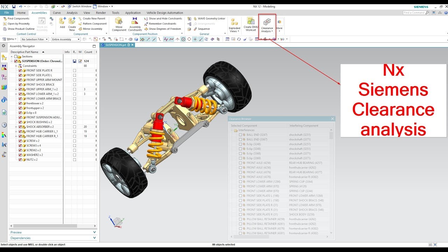448x252 pixels.
Task: Check FRONT AXLE (4256) REAR HUB BEARING row
Action: tap(240, 163)
